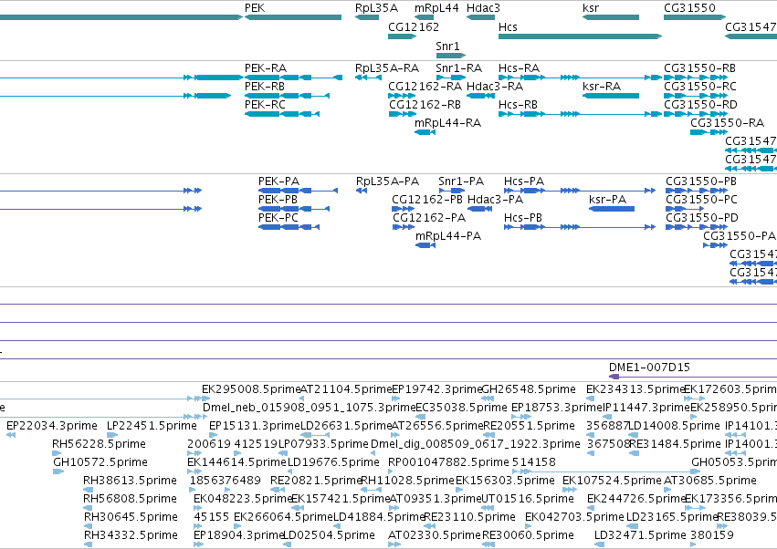The image size is (777, 549).
Task: Click the PEK-RC transcript label
Action: tap(265, 105)
